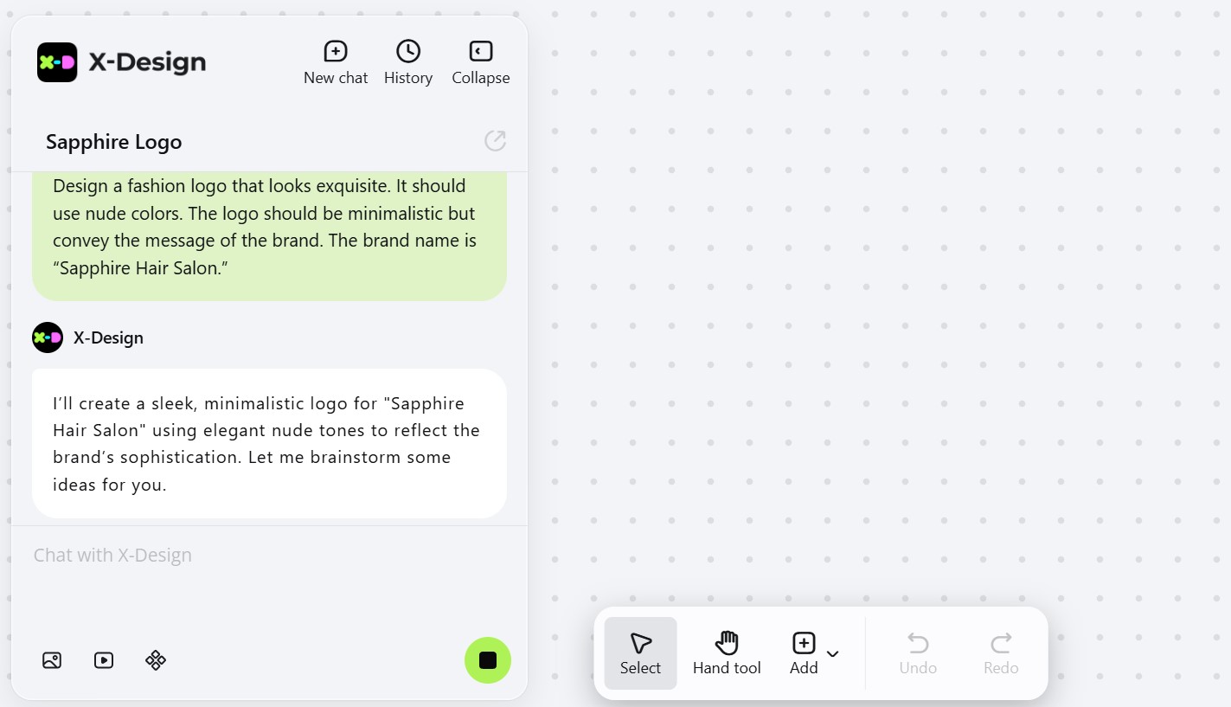Click the four-diamond icon below chat input
The image size is (1231, 707).
(156, 660)
